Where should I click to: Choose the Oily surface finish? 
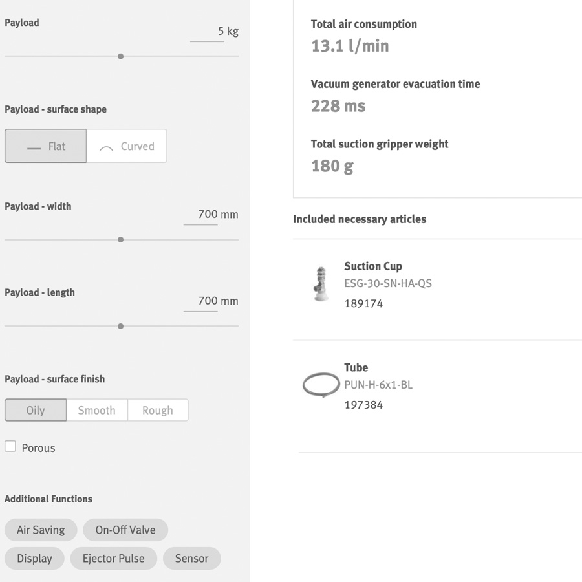coord(36,410)
